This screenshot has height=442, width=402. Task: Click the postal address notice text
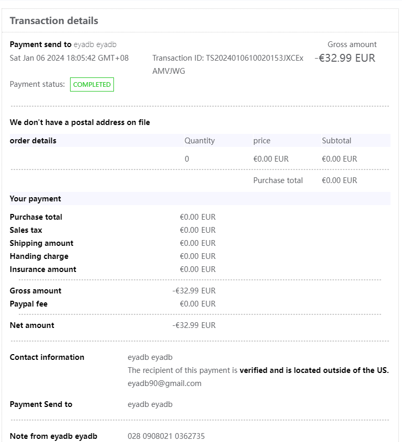[79, 122]
